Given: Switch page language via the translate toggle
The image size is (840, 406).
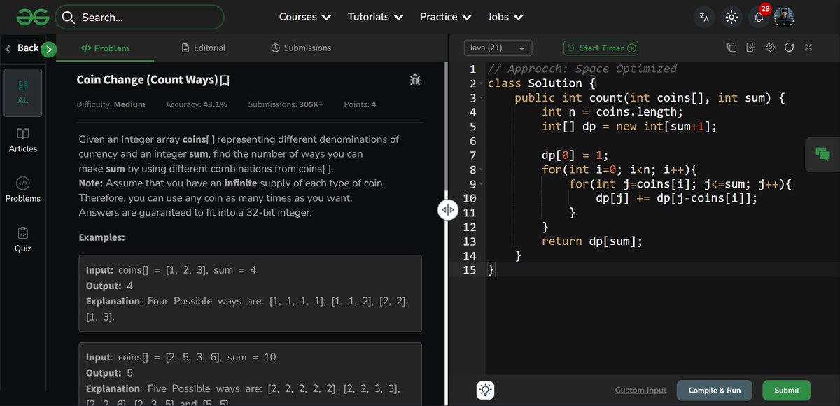Looking at the screenshot, I should [x=703, y=16].
